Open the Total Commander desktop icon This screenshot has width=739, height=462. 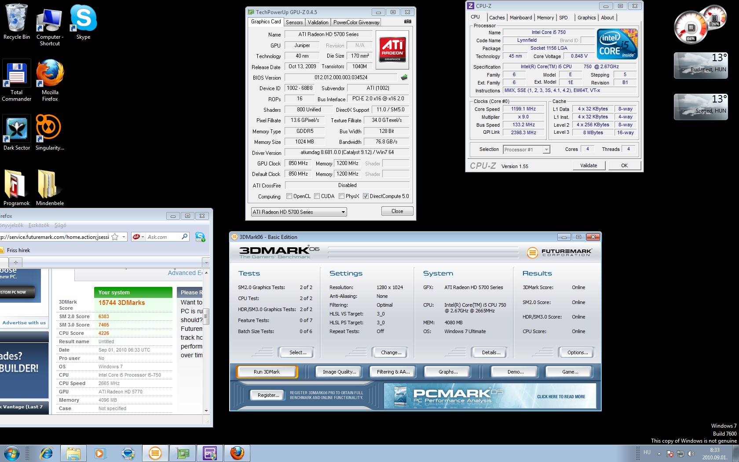coord(17,81)
